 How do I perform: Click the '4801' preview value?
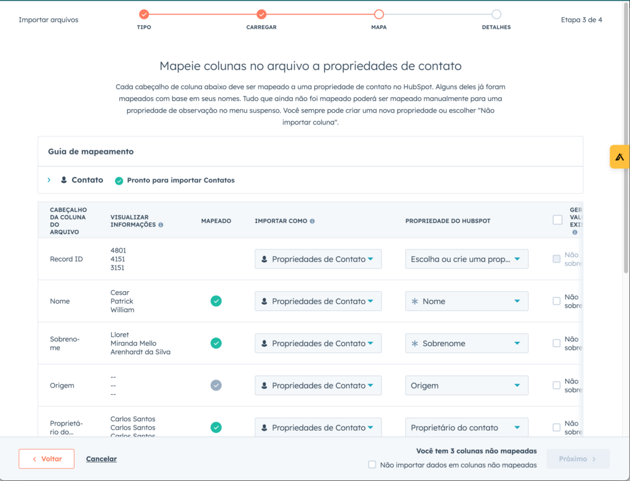tap(118, 251)
